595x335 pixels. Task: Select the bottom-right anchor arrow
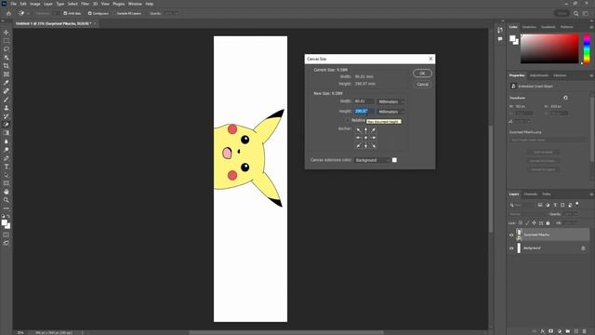374,145
